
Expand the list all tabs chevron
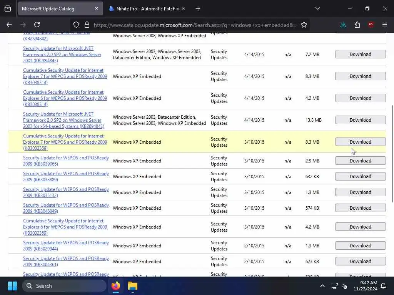point(317,8)
